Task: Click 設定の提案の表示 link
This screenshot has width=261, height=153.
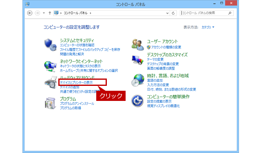Action: pos(159,101)
